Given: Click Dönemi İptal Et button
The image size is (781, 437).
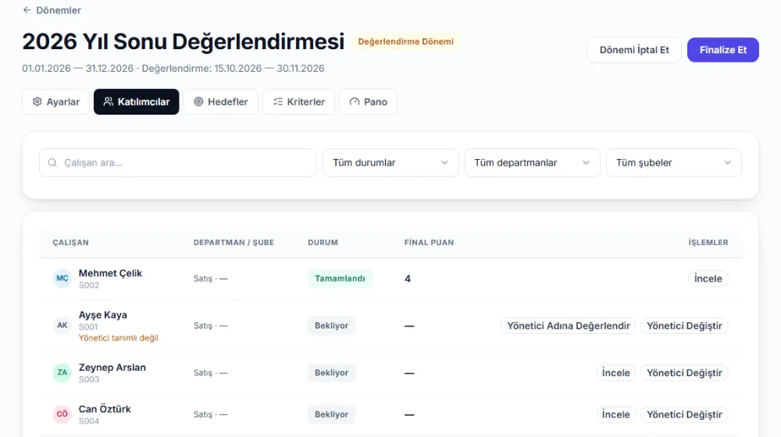Looking at the screenshot, I should (633, 50).
